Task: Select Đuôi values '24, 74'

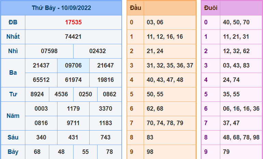Action: pyautogui.click(x=231, y=80)
